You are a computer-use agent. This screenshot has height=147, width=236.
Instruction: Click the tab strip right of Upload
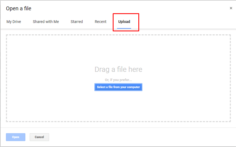[187, 22]
